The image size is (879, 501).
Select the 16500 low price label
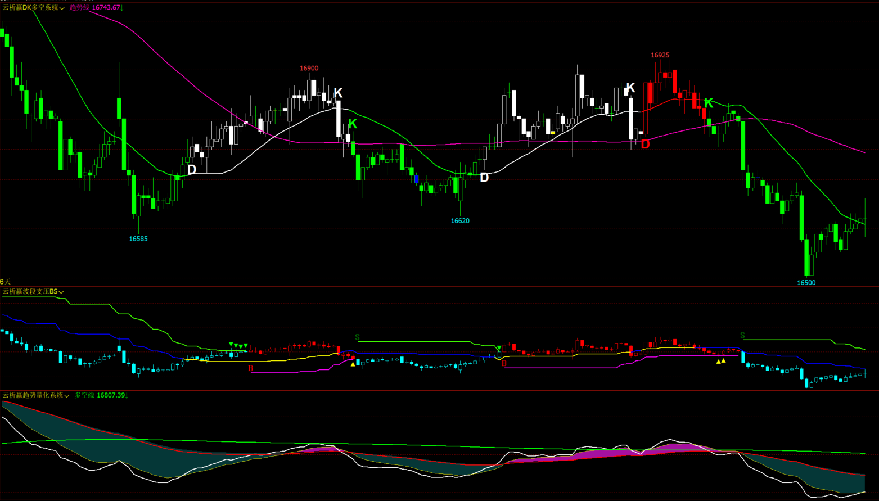coord(806,283)
